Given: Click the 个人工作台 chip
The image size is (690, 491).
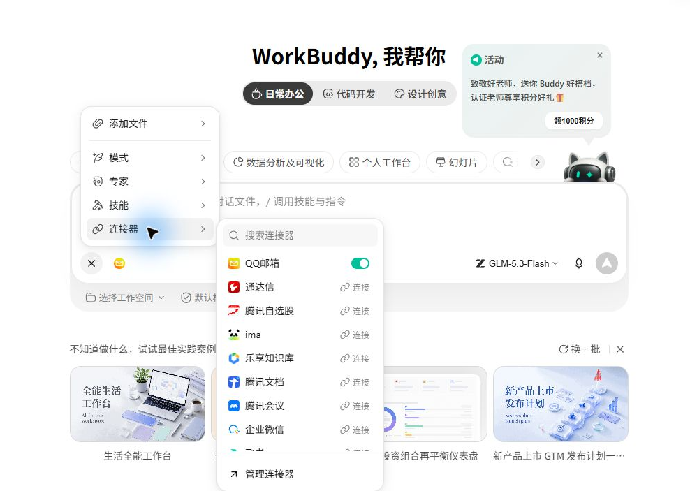Looking at the screenshot, I should pos(380,162).
